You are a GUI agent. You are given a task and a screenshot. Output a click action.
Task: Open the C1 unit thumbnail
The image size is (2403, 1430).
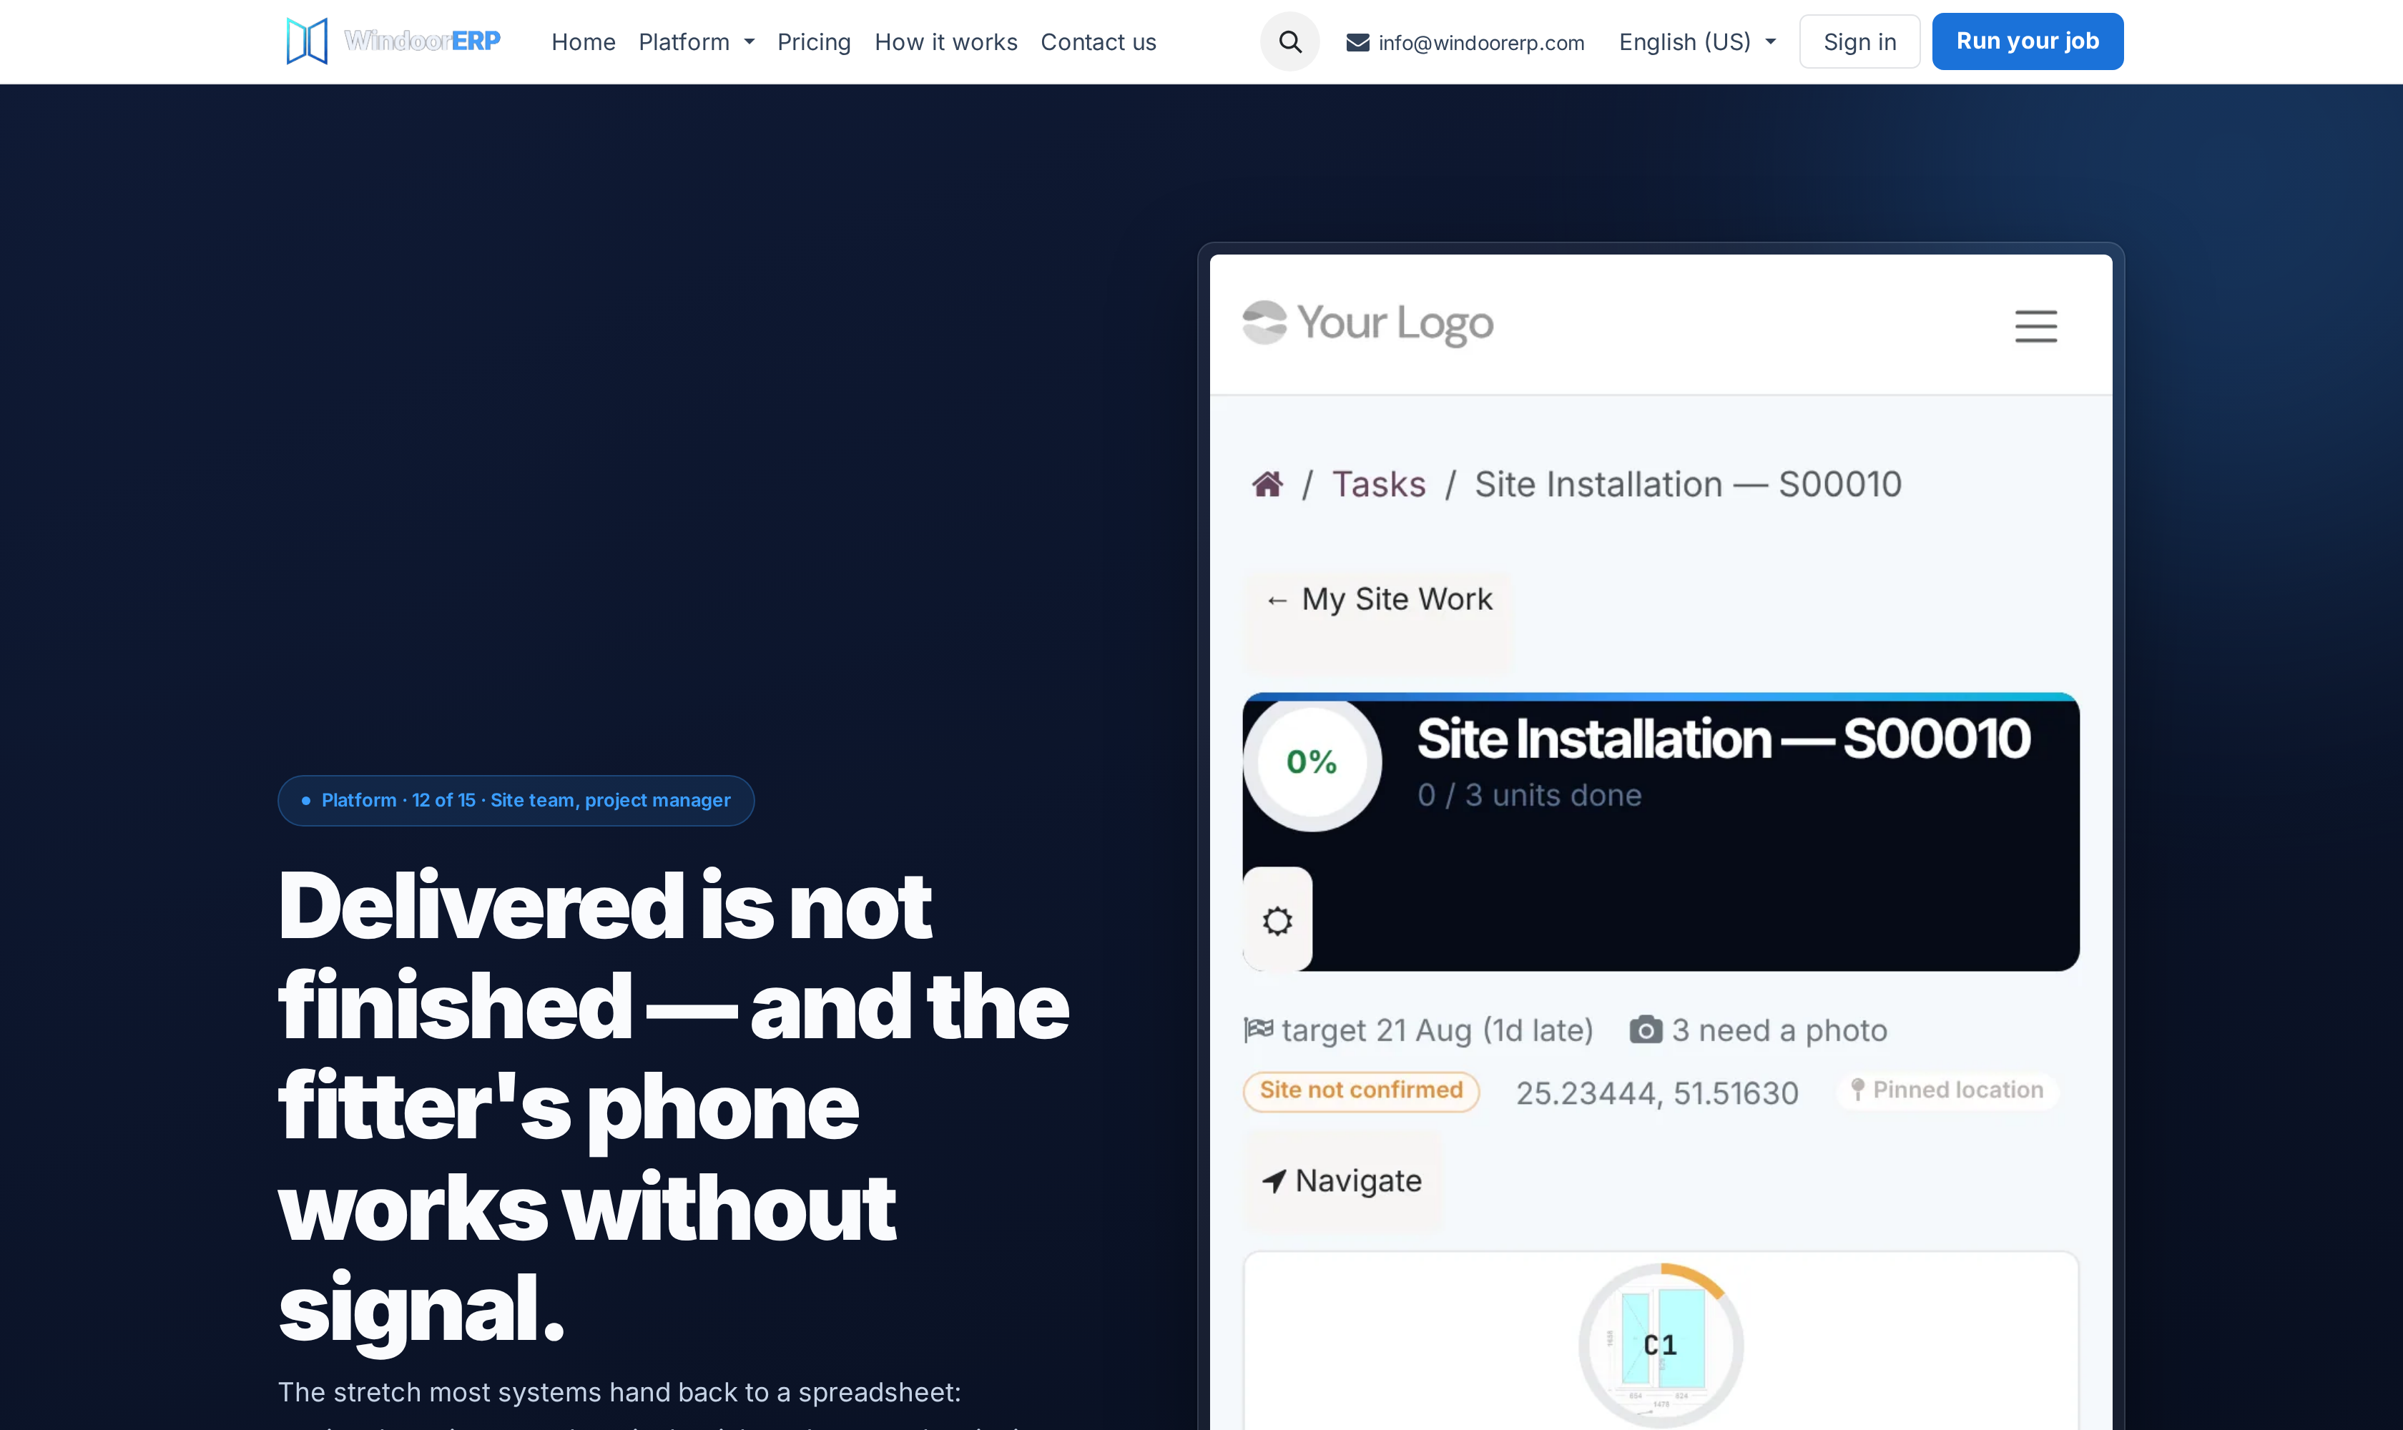click(x=1661, y=1344)
